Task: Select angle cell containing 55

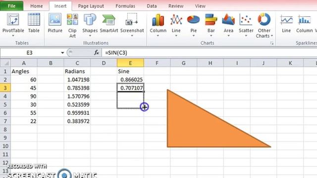Action: coord(24,113)
